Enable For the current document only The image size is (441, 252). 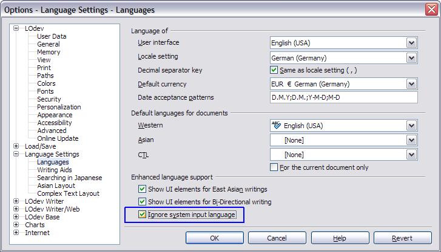click(274, 167)
